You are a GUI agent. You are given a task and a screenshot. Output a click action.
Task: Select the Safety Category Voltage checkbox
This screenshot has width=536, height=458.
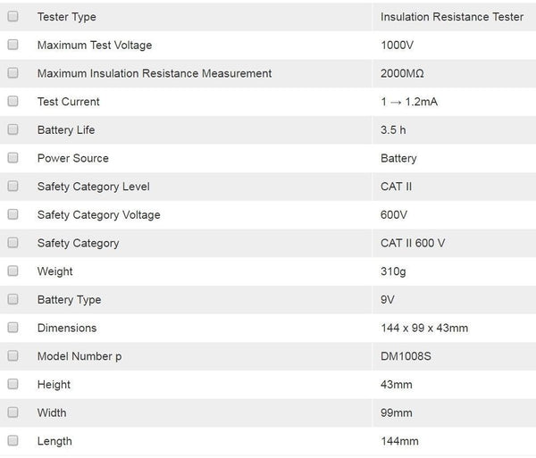[13, 214]
